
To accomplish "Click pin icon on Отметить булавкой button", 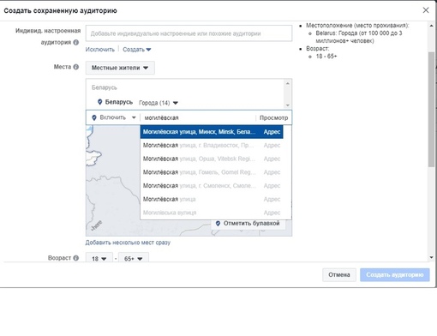I will click(x=218, y=223).
